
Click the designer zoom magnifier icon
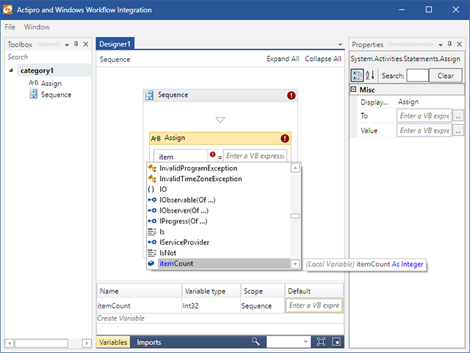pyautogui.click(x=256, y=341)
